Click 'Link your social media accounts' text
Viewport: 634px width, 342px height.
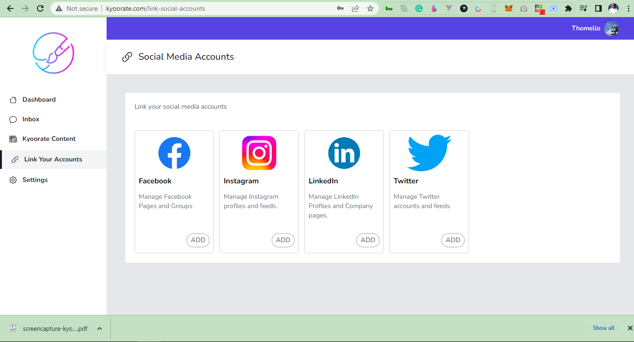coord(180,107)
